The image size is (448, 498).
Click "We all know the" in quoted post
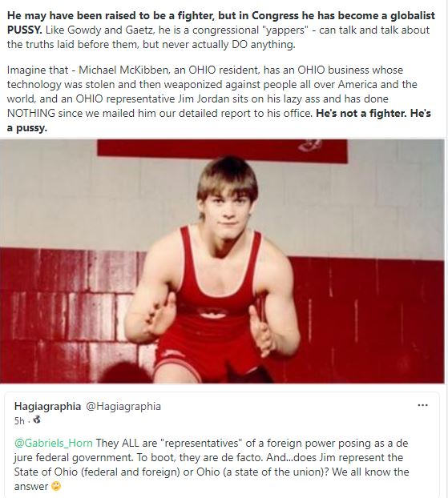point(370,472)
